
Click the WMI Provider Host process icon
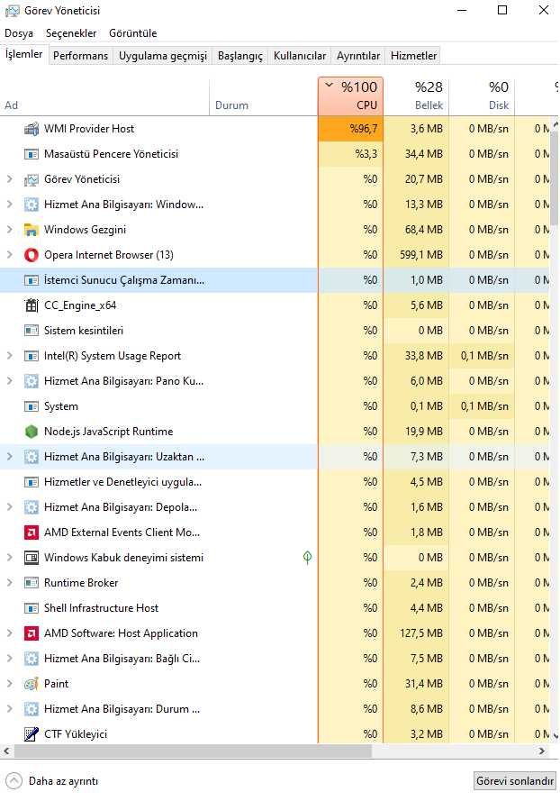[32, 129]
